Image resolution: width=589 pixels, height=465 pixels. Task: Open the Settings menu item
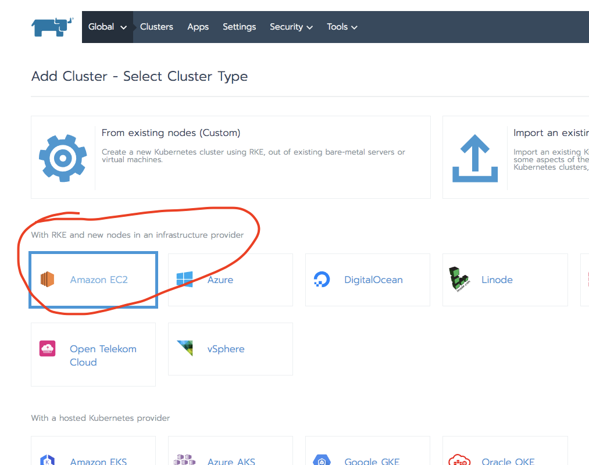pos(240,27)
